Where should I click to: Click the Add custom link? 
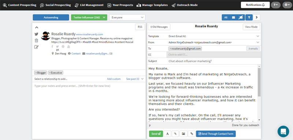114,79
